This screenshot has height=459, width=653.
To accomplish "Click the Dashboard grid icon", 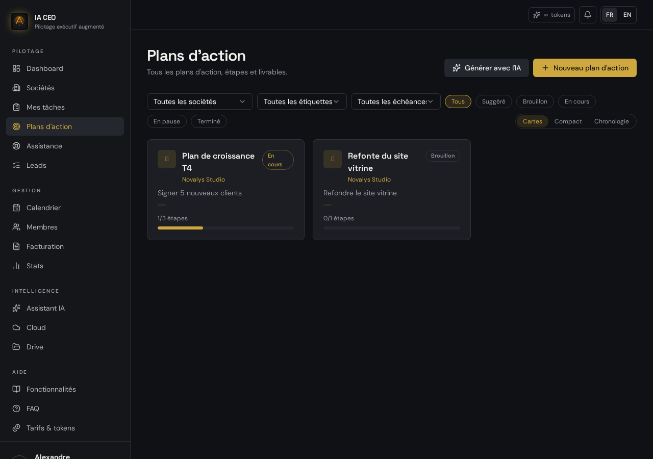I will click(x=16, y=68).
